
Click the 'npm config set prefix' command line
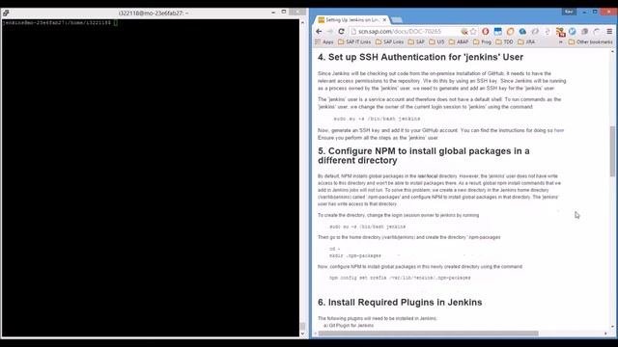pyautogui.click(x=400, y=278)
